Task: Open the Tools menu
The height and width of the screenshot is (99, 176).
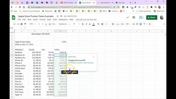Action: click(x=55, y=20)
